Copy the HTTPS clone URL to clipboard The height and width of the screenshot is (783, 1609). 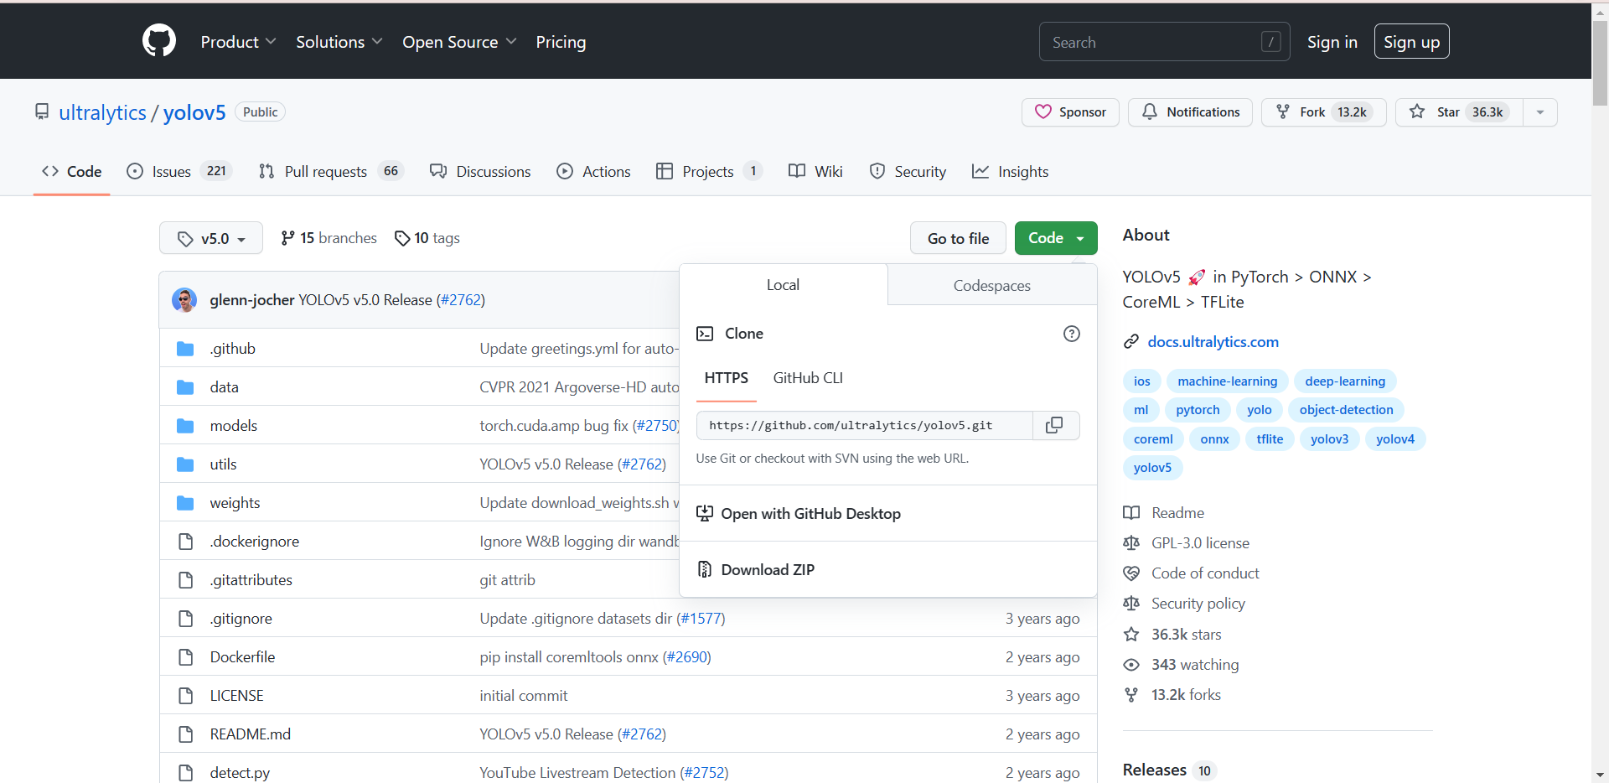tap(1054, 425)
